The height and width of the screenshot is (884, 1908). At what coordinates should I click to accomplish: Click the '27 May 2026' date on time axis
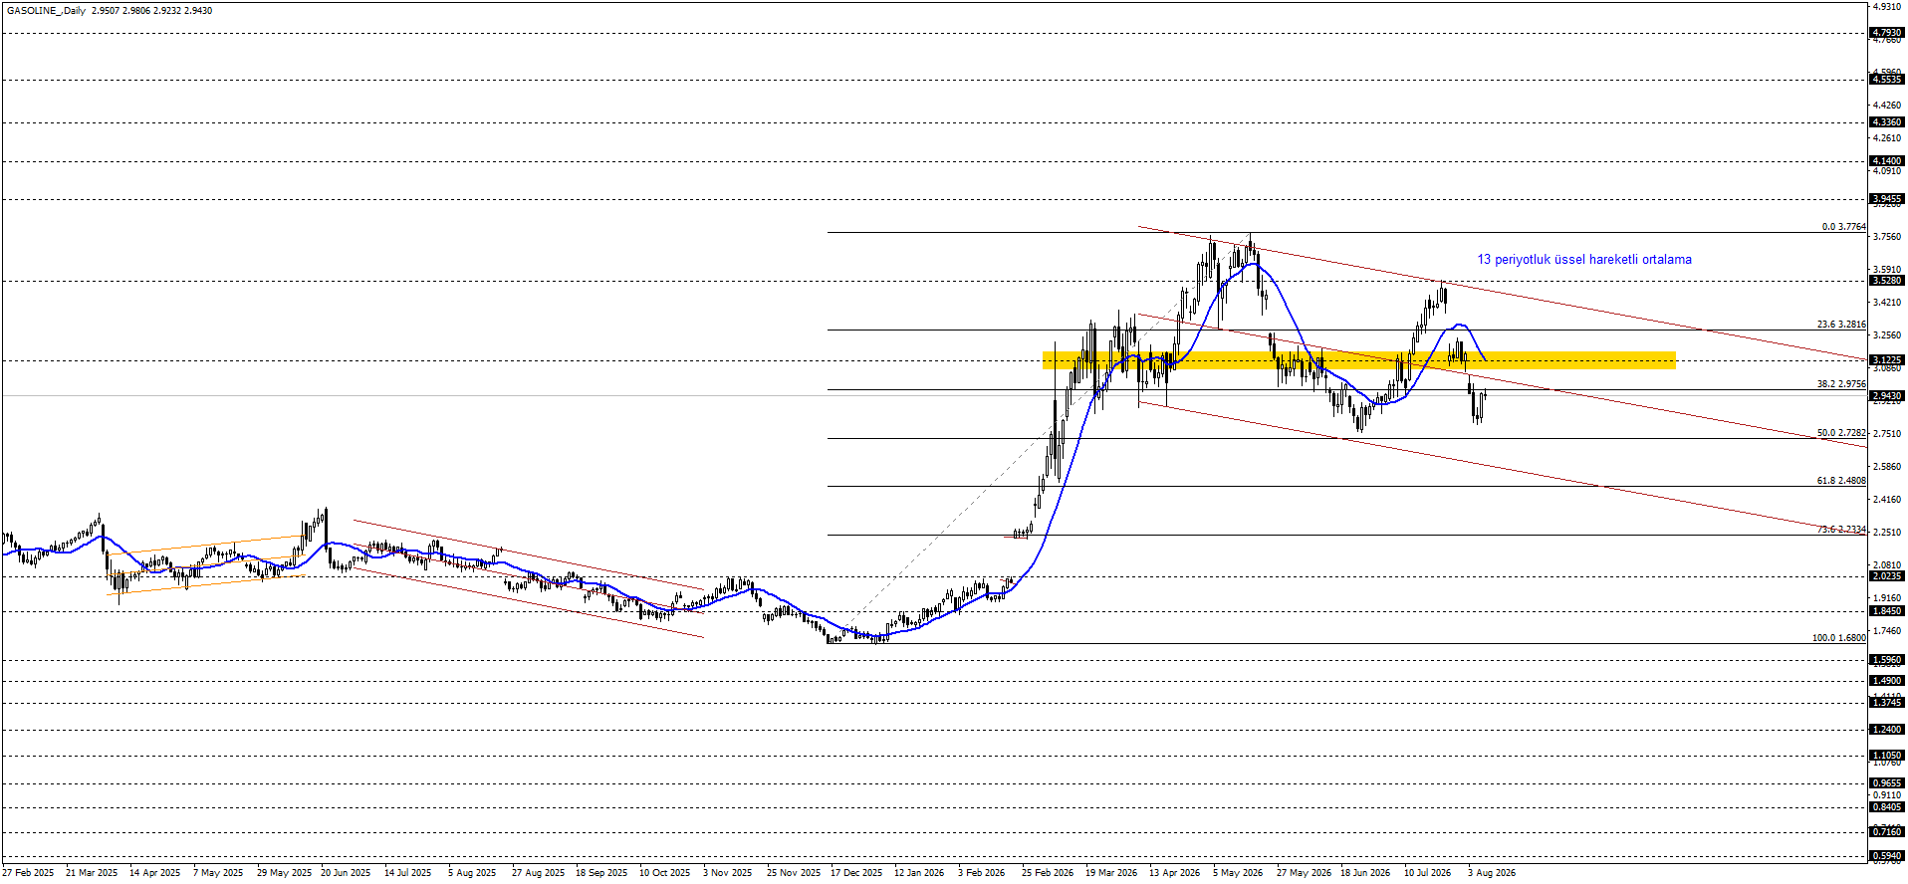pyautogui.click(x=1305, y=873)
